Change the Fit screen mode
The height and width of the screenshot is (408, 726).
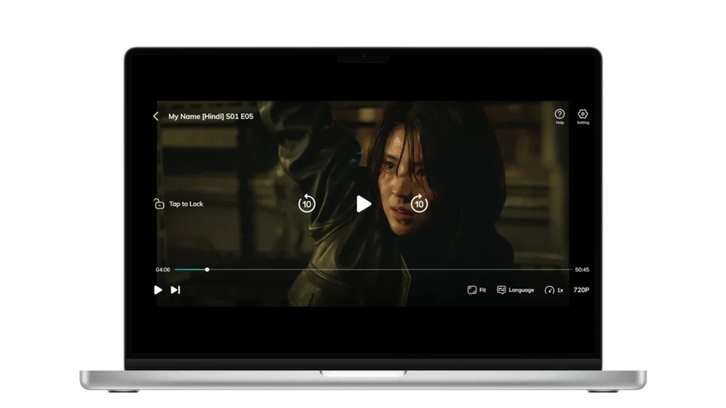pos(476,290)
